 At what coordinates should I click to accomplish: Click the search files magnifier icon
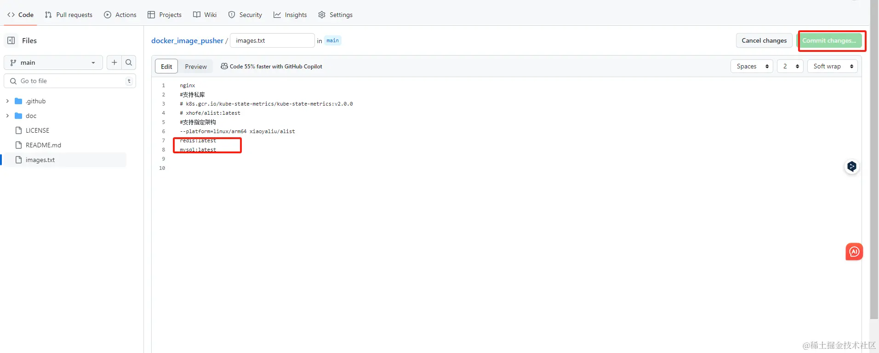pos(129,62)
